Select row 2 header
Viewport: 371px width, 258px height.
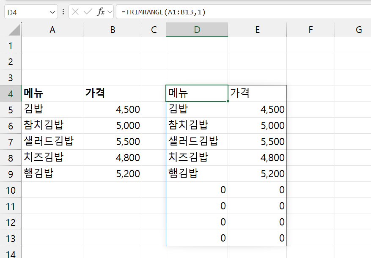coord(11,61)
